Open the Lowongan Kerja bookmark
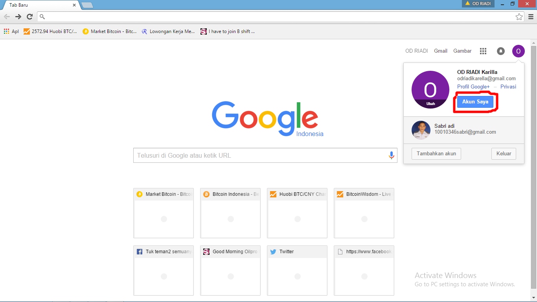Image resolution: width=537 pixels, height=302 pixels. click(168, 31)
